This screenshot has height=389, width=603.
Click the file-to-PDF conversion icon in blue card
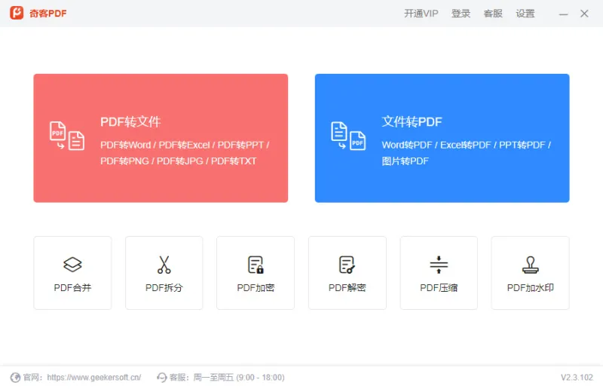pyautogui.click(x=348, y=136)
